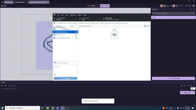Open the Background color swatch
196x110 pixels.
[x=193, y=89]
